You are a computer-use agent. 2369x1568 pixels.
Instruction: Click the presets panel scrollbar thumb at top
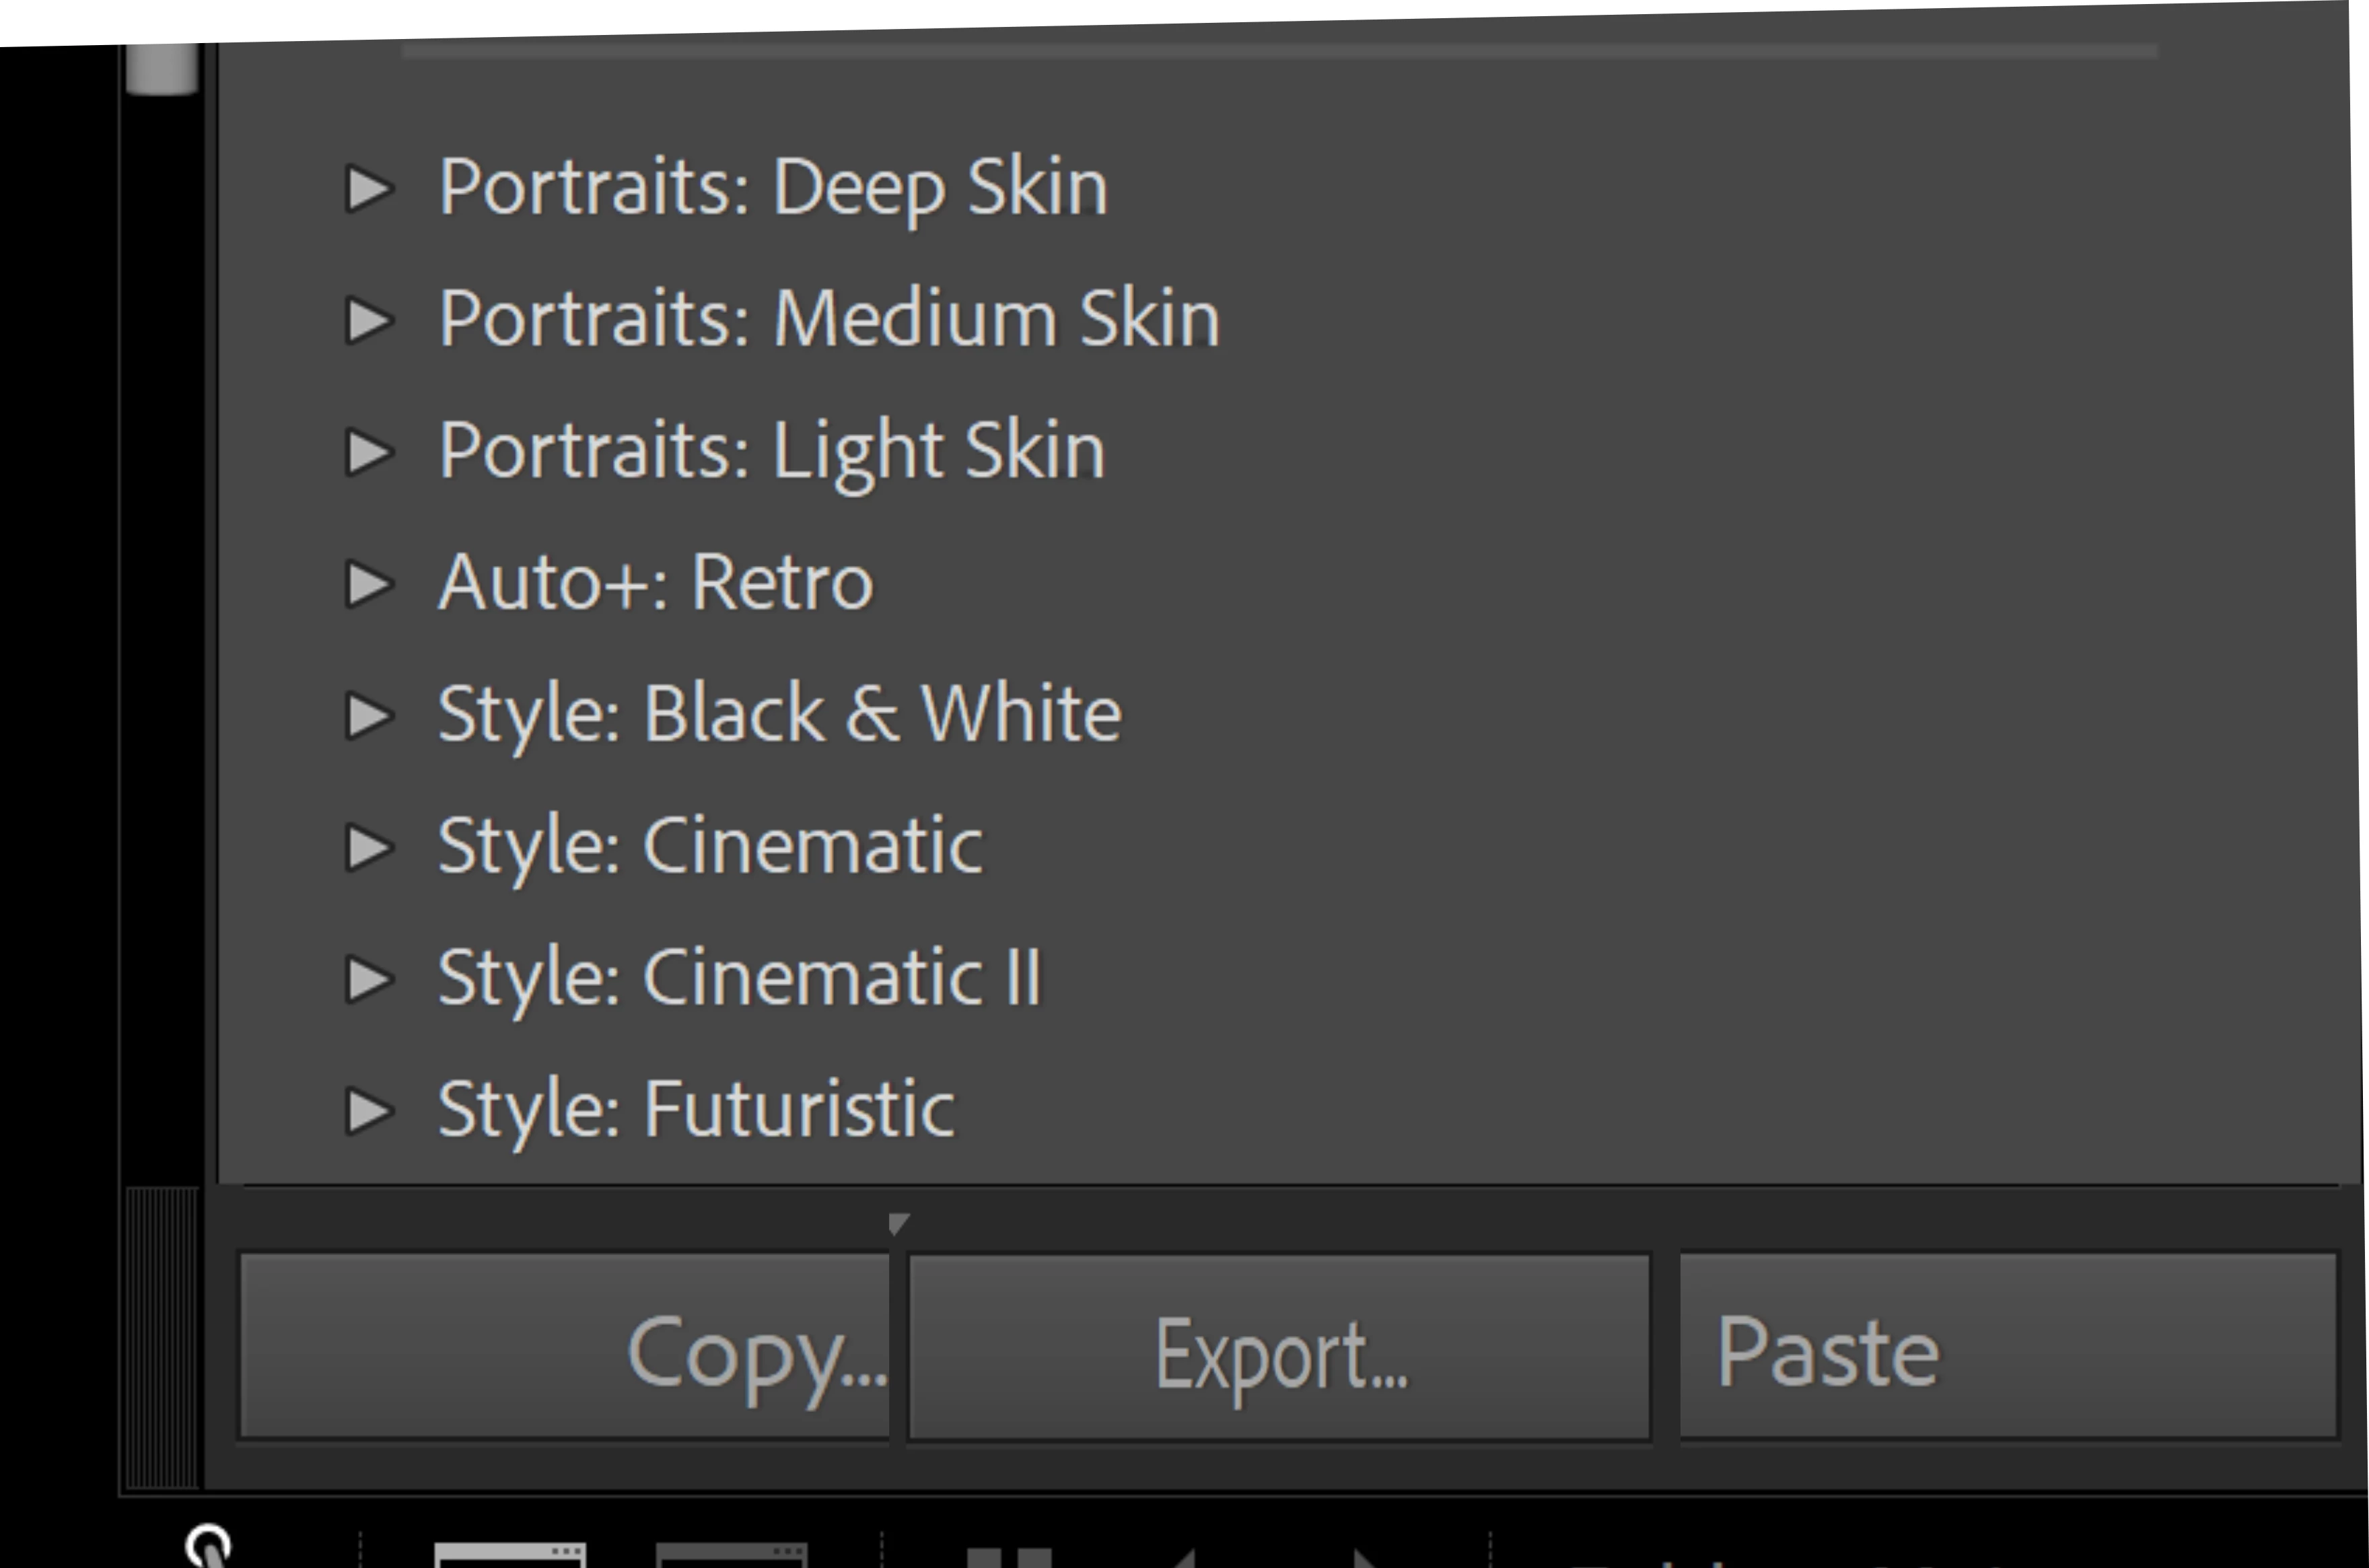tap(161, 68)
